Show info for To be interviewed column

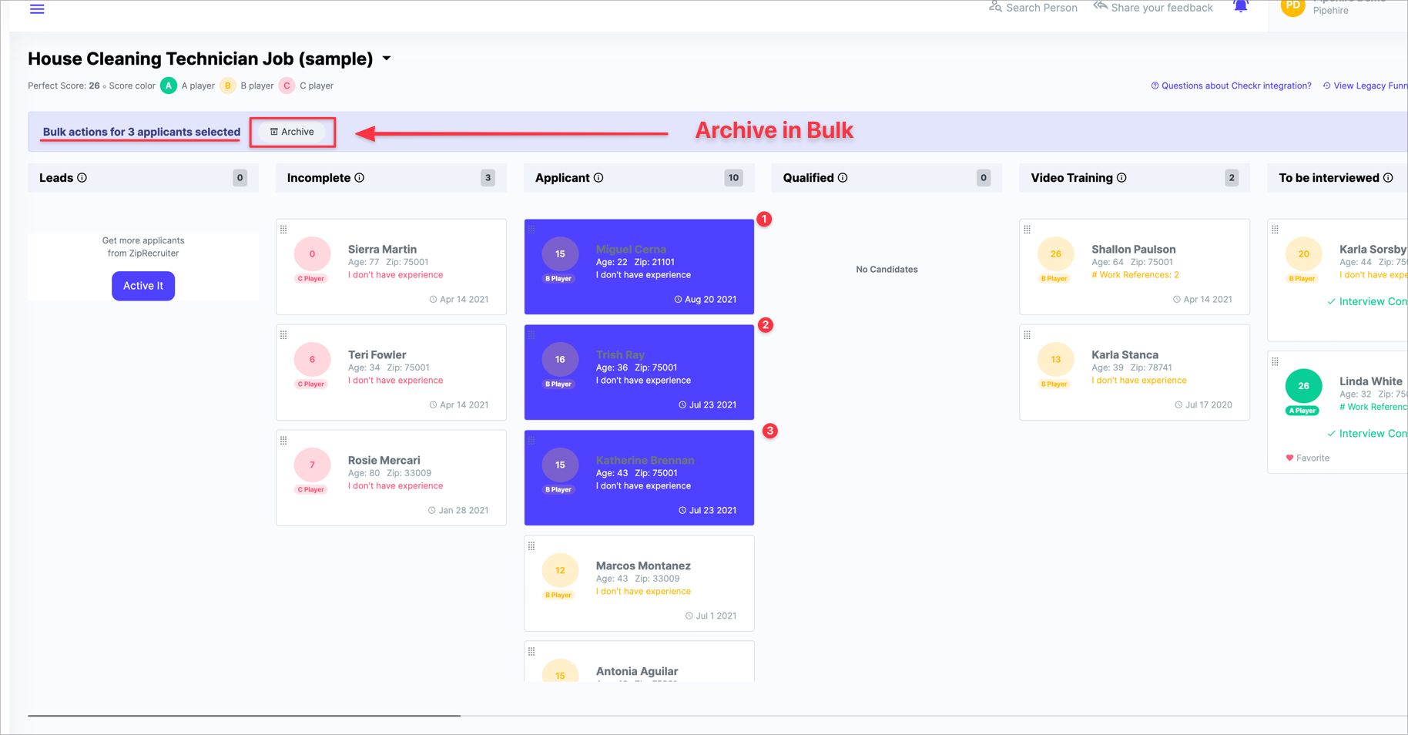pos(1388,178)
